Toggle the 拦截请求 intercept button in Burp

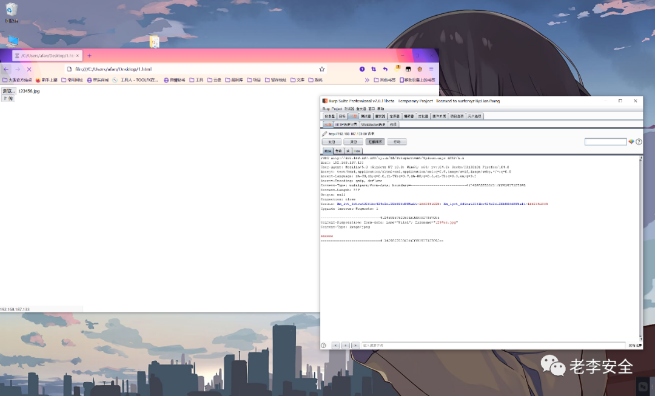(x=375, y=142)
